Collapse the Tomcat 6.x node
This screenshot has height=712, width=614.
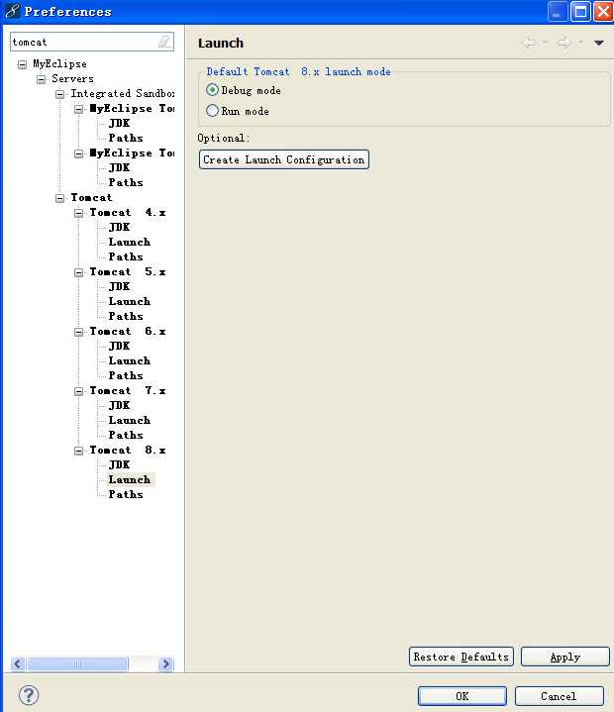pyautogui.click(x=78, y=332)
